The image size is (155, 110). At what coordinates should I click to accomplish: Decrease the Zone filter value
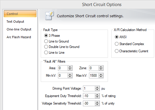[x=101, y=69]
